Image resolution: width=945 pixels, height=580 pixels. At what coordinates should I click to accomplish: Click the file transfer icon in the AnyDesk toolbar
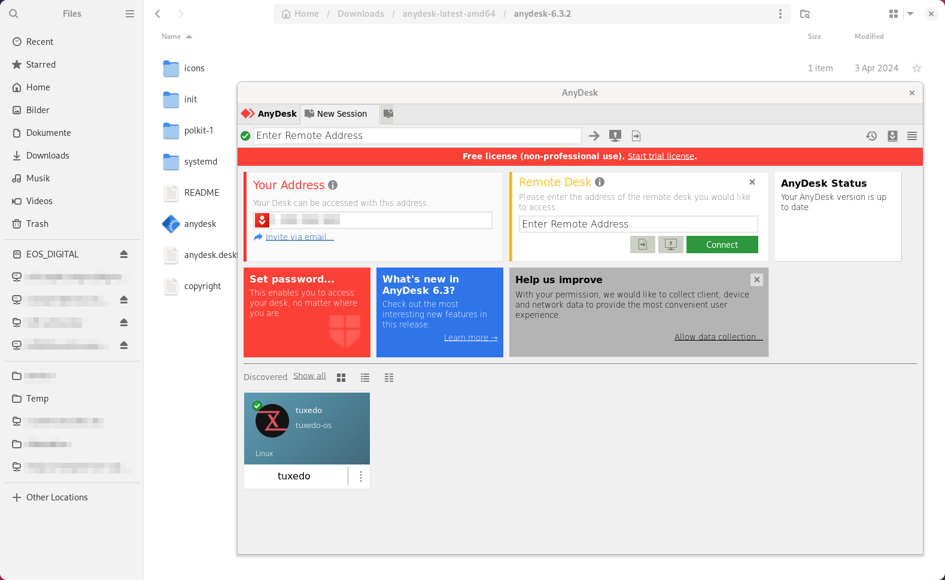coord(636,136)
